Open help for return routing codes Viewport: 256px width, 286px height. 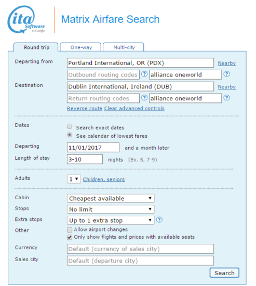[144, 98]
